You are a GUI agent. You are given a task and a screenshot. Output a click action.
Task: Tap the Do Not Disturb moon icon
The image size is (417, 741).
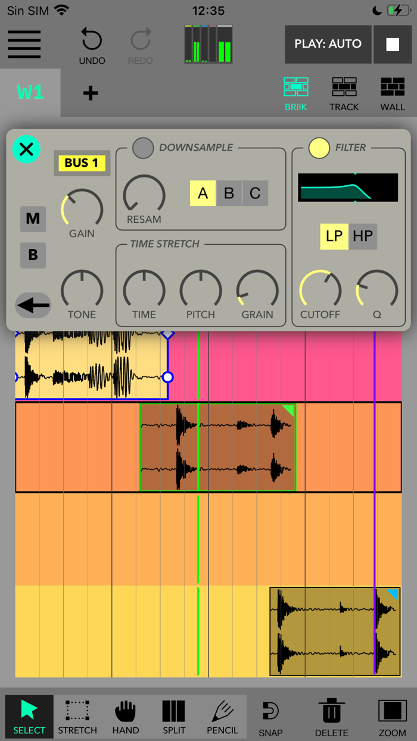click(x=377, y=11)
